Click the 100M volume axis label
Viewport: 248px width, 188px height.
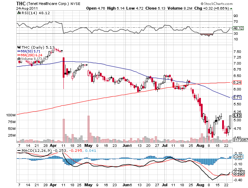11,115
